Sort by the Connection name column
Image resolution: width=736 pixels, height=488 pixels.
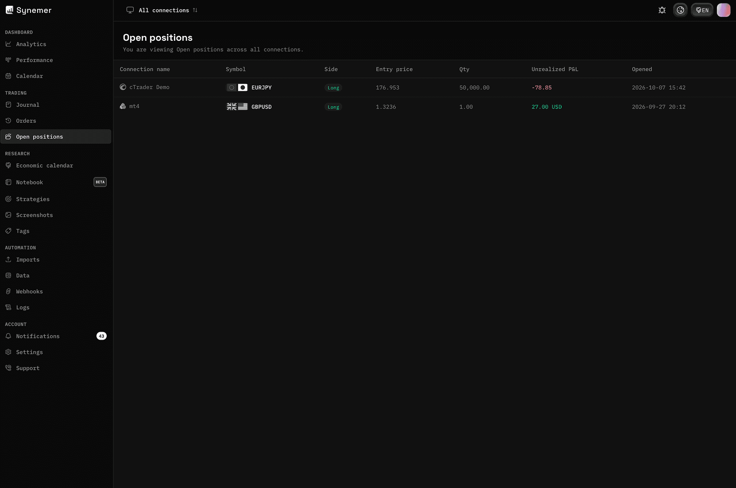pyautogui.click(x=145, y=70)
